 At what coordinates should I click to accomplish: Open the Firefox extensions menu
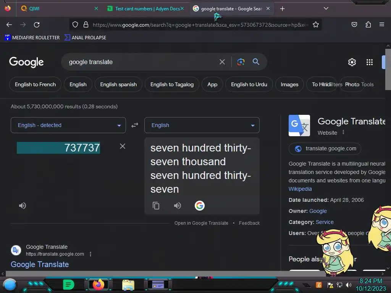368,24
